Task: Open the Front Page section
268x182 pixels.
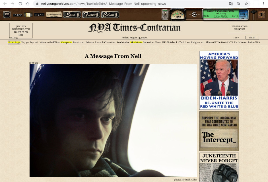Action: coord(14,42)
